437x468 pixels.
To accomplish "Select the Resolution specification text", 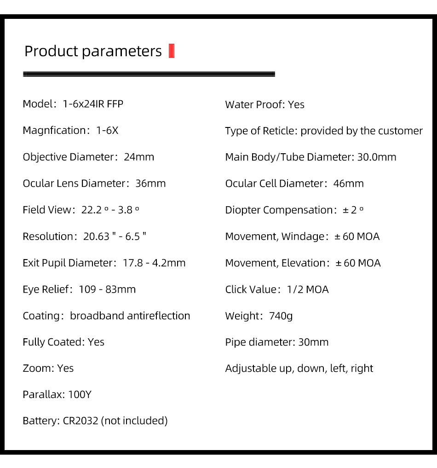I will coord(84,237).
